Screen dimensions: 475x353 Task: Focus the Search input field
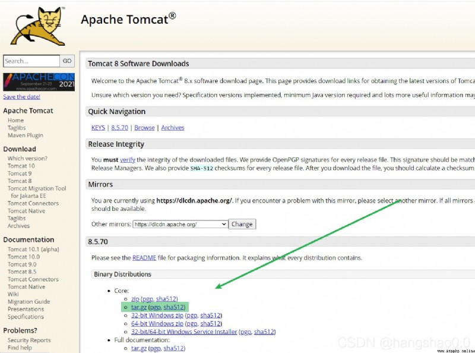coord(31,61)
